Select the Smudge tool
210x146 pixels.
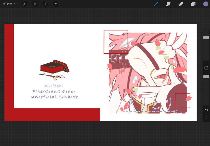[168, 4]
